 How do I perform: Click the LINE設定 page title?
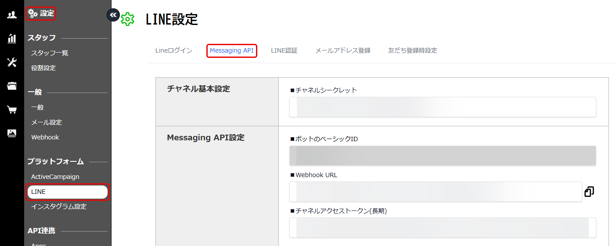click(172, 19)
